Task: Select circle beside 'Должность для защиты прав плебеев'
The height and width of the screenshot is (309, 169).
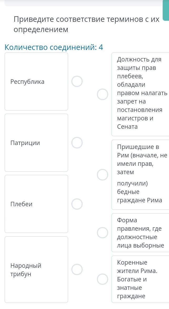Action: [102, 94]
